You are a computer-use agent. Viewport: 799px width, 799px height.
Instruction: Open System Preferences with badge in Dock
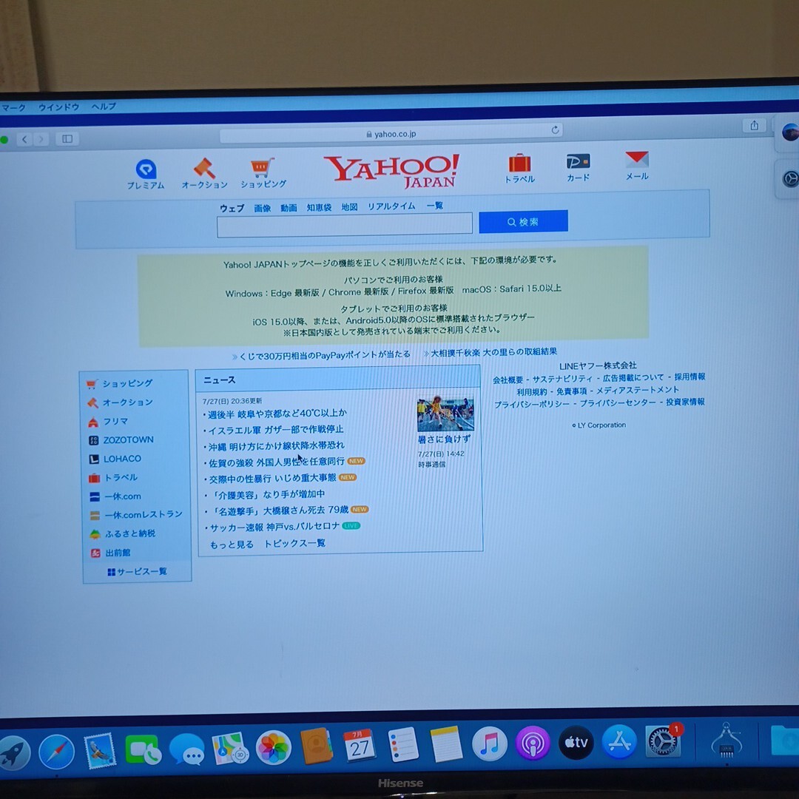tap(663, 741)
